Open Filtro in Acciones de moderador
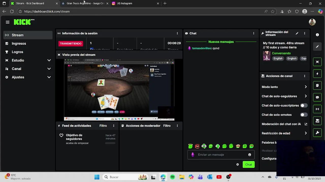The height and width of the screenshot is (182, 325). [x=167, y=126]
